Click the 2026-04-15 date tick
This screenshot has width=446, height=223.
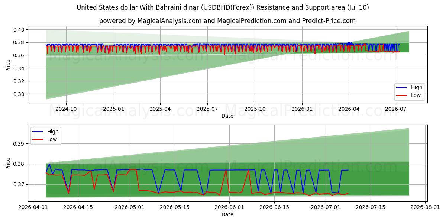(x=78, y=207)
